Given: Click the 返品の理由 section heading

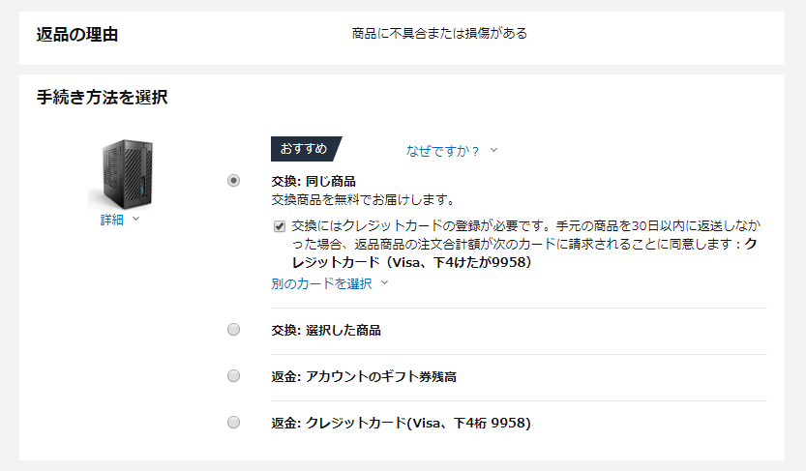Looking at the screenshot, I should 77,35.
